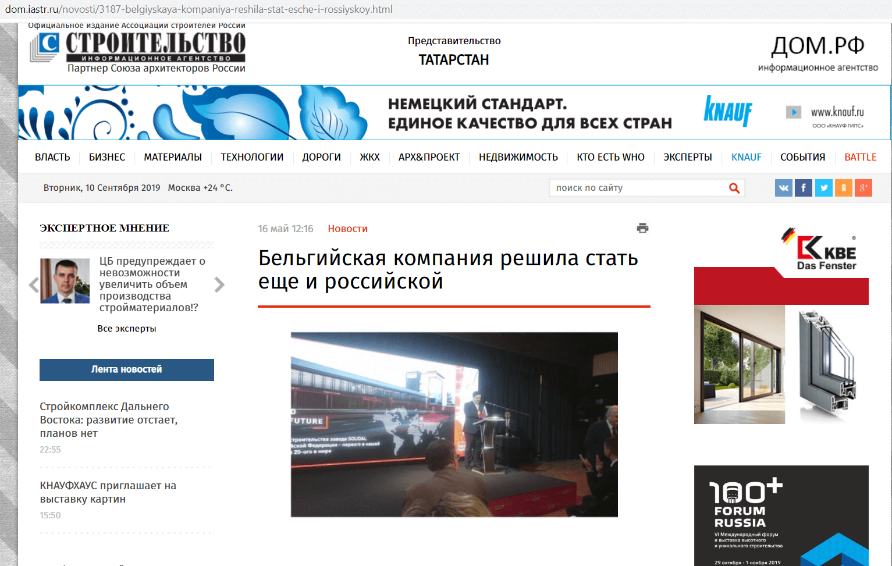Click the browser address bar URL
Screen dimensions: 892x566
[x=198, y=9]
